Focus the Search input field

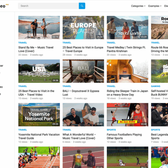[48, 6]
